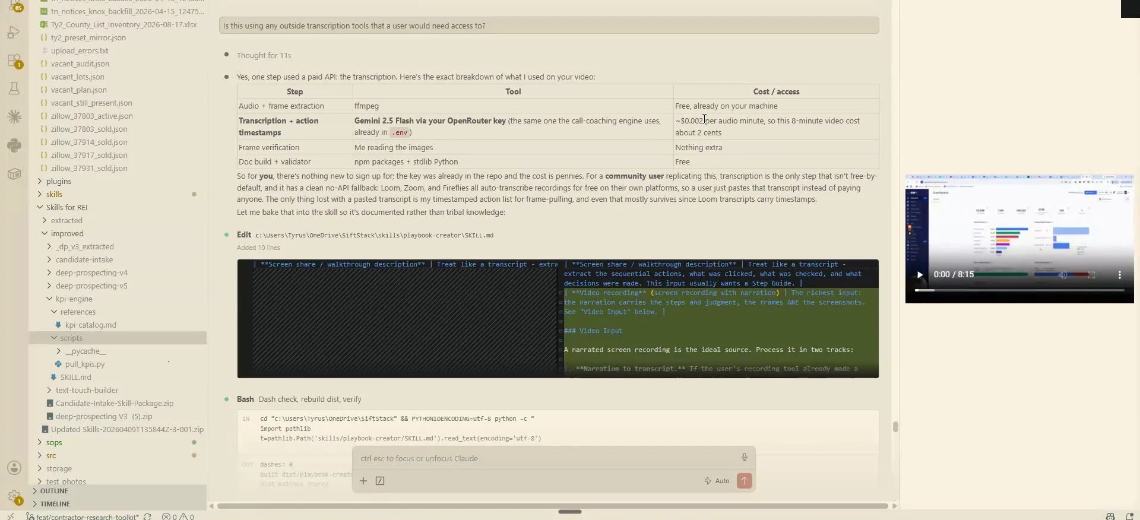
Task: Click the remote window indicator in status bar
Action: tap(11, 516)
